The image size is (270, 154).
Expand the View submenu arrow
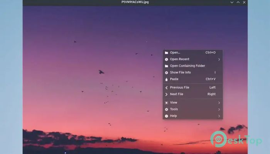click(x=219, y=103)
